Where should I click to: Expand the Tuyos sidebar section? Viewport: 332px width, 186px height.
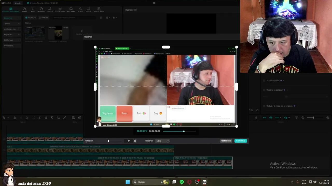(x=12, y=24)
